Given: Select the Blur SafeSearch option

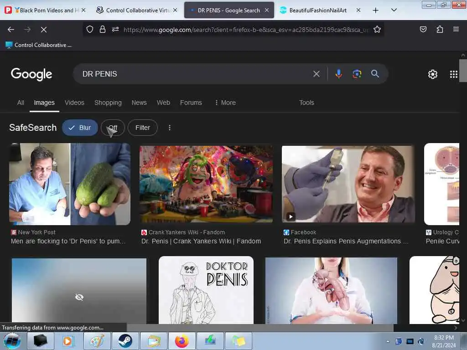Looking at the screenshot, I should point(80,128).
